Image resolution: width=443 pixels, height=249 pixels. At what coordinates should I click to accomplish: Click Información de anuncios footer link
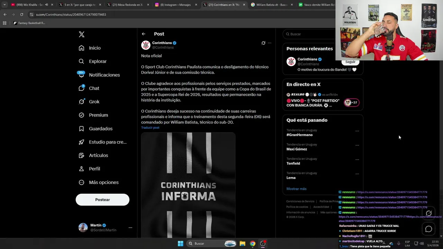point(300,212)
